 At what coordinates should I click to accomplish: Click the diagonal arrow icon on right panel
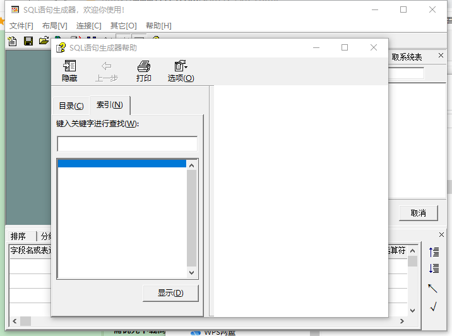[433, 288]
